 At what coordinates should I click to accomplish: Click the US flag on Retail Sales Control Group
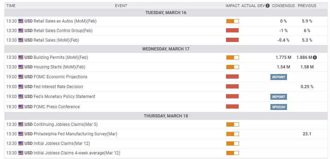[x=21, y=31]
